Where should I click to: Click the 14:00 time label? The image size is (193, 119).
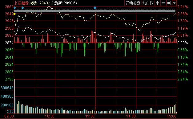pyautogui.click(x=131, y=116)
